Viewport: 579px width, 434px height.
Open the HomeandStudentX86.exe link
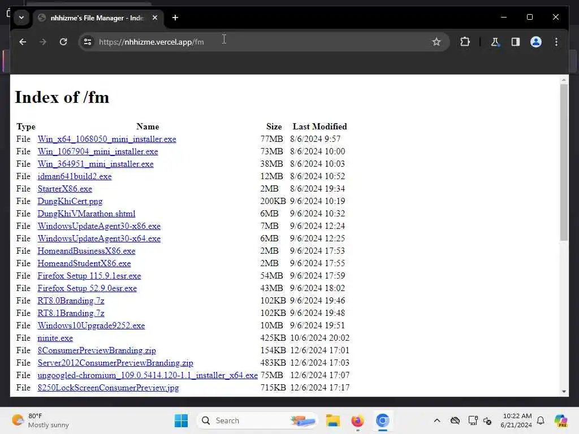(84, 263)
